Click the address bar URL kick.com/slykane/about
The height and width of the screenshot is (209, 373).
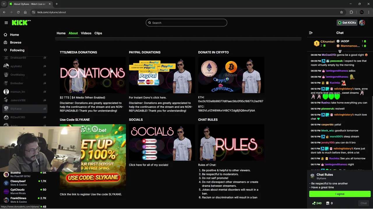click(x=52, y=12)
